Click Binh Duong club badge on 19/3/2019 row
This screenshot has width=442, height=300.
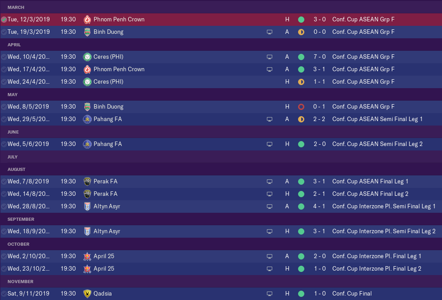pyautogui.click(x=87, y=32)
